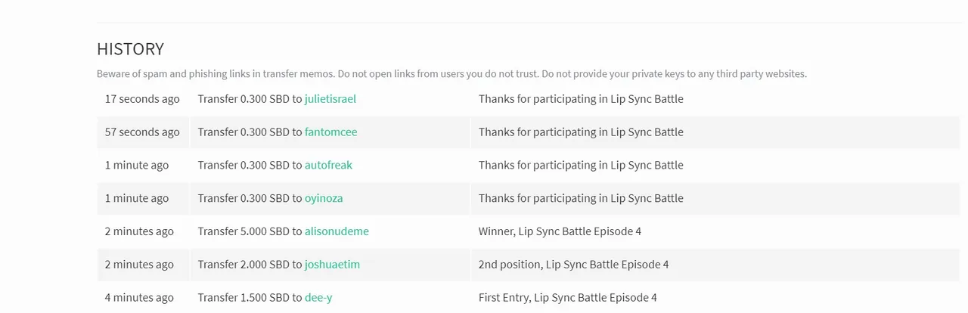The image size is (968, 313).
Task: Visit the joshuaetim user link
Action: tap(333, 265)
